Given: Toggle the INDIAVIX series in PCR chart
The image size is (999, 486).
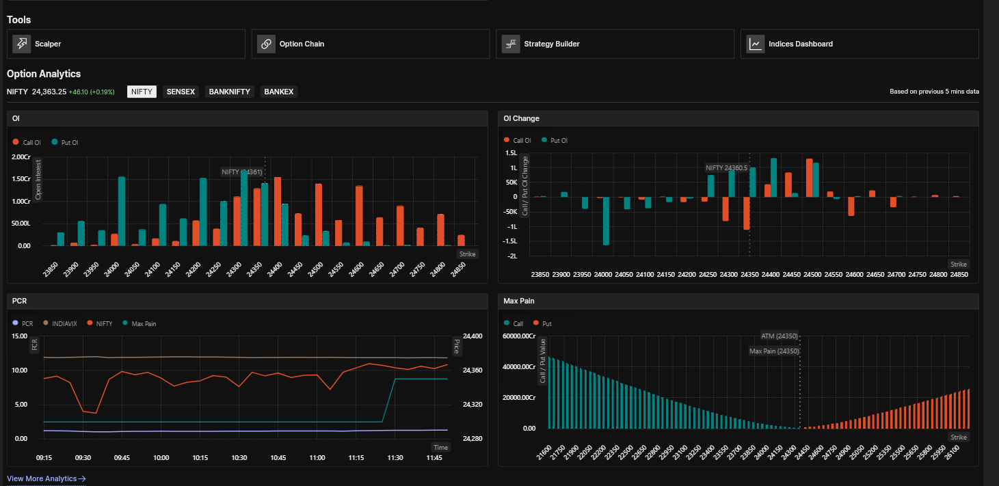Looking at the screenshot, I should coord(60,323).
